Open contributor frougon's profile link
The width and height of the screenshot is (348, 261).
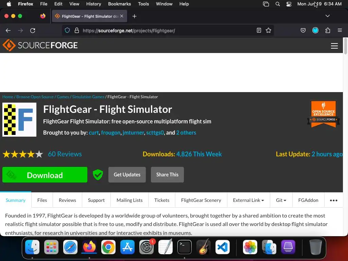coord(111,133)
